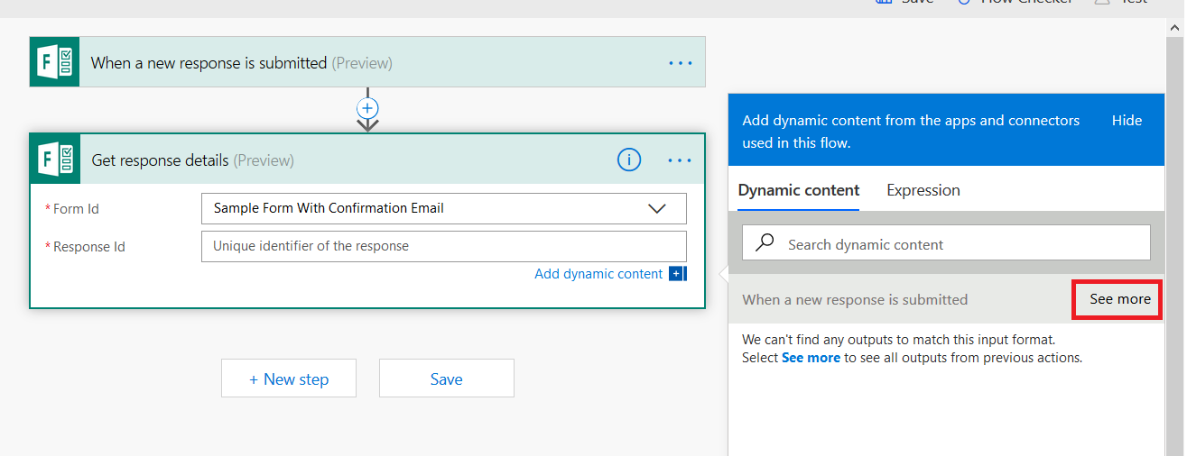
Task: Click the Form Id chevron arrow
Action: pyautogui.click(x=657, y=208)
